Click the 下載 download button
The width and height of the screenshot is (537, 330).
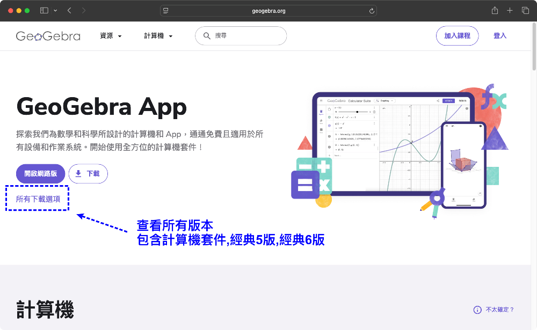click(x=88, y=173)
